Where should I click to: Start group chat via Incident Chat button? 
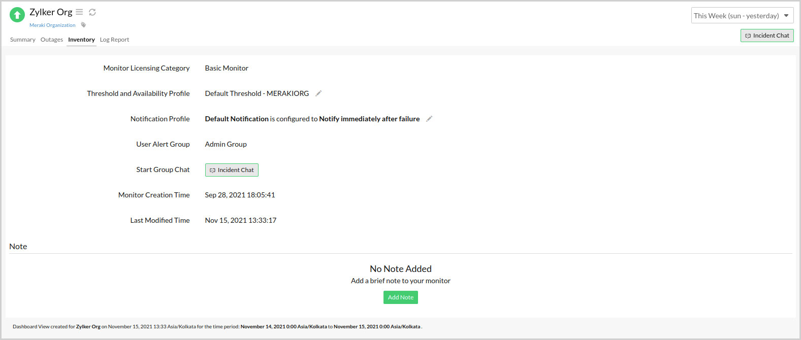(232, 170)
